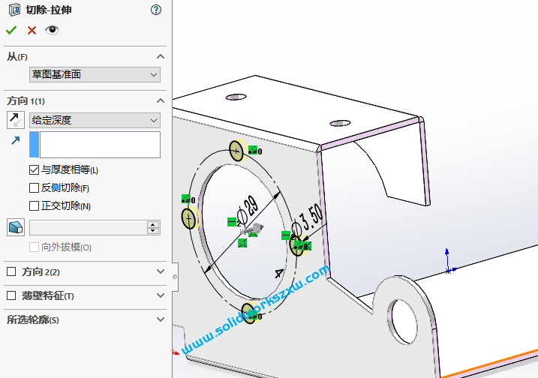Select the number 4 dimension text
The width and height of the screenshot is (538, 378).
coord(279,273)
